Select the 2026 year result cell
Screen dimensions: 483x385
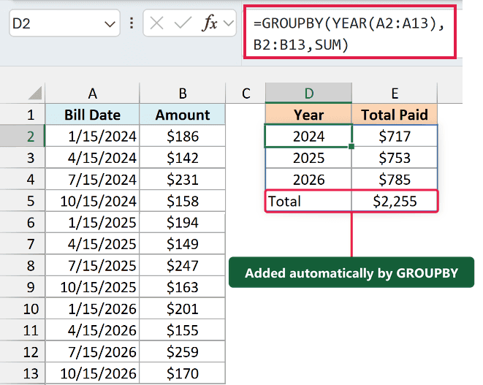(x=308, y=179)
